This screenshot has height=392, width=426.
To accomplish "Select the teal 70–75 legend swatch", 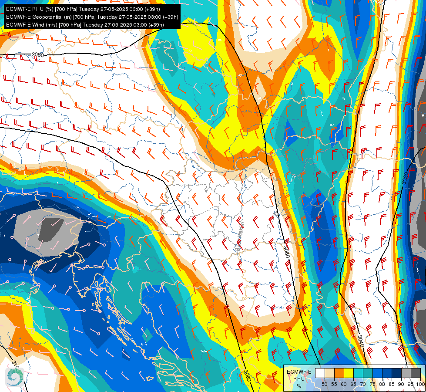I will (x=368, y=373).
